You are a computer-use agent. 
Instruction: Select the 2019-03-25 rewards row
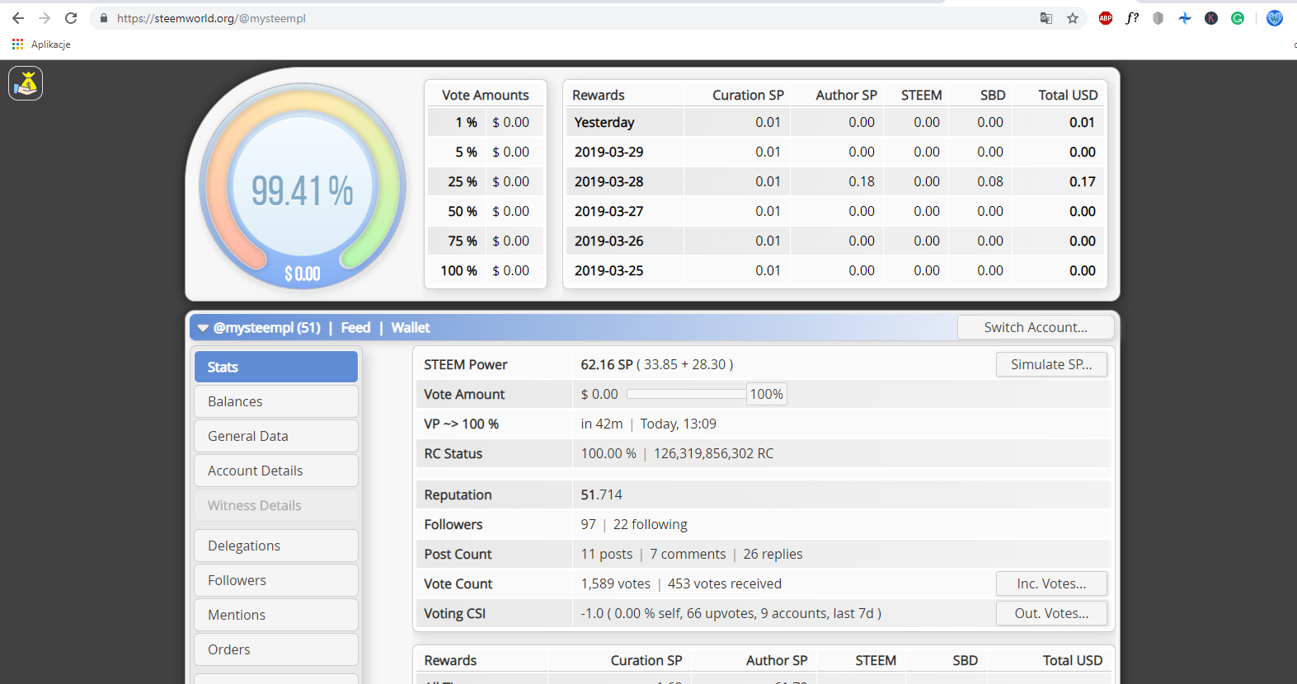click(834, 270)
